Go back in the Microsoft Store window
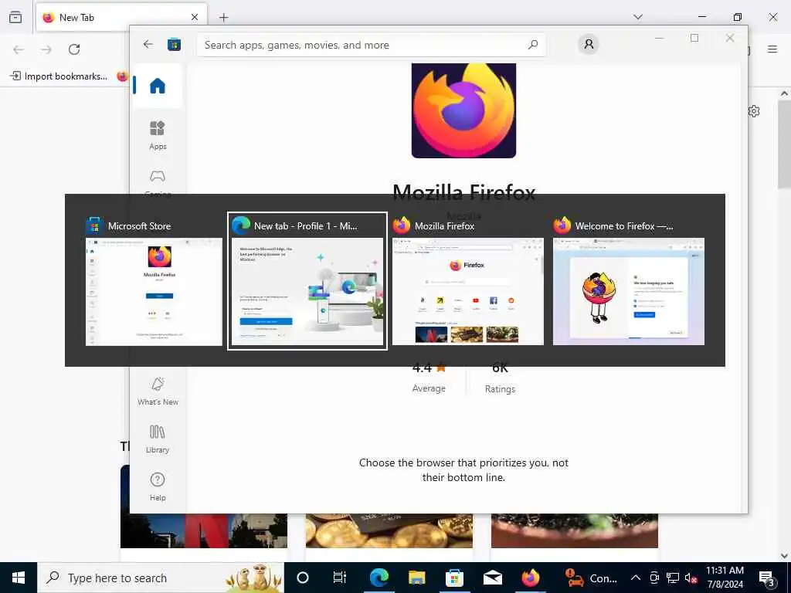 pyautogui.click(x=148, y=44)
